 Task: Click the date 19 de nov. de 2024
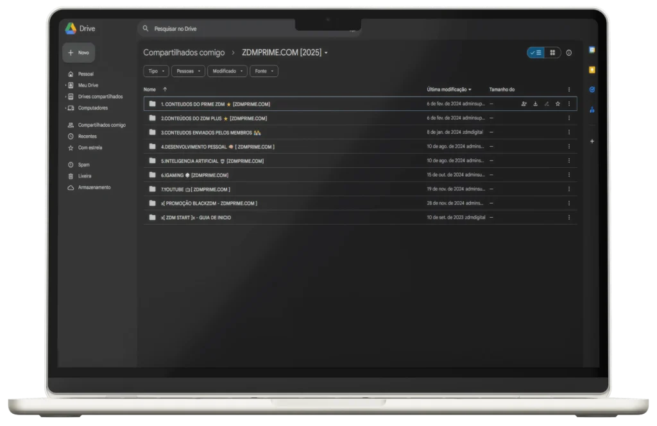(x=445, y=189)
